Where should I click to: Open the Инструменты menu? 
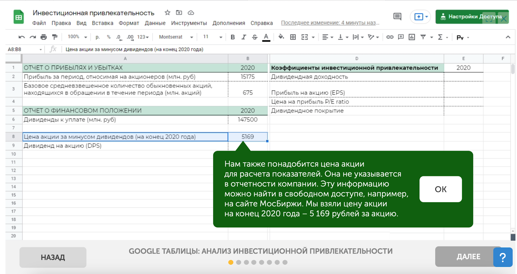(189, 23)
